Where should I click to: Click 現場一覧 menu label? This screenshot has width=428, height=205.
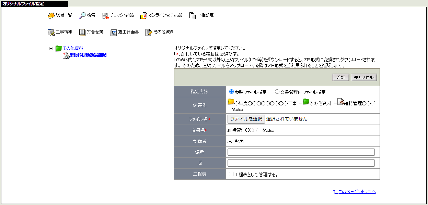coord(64,15)
